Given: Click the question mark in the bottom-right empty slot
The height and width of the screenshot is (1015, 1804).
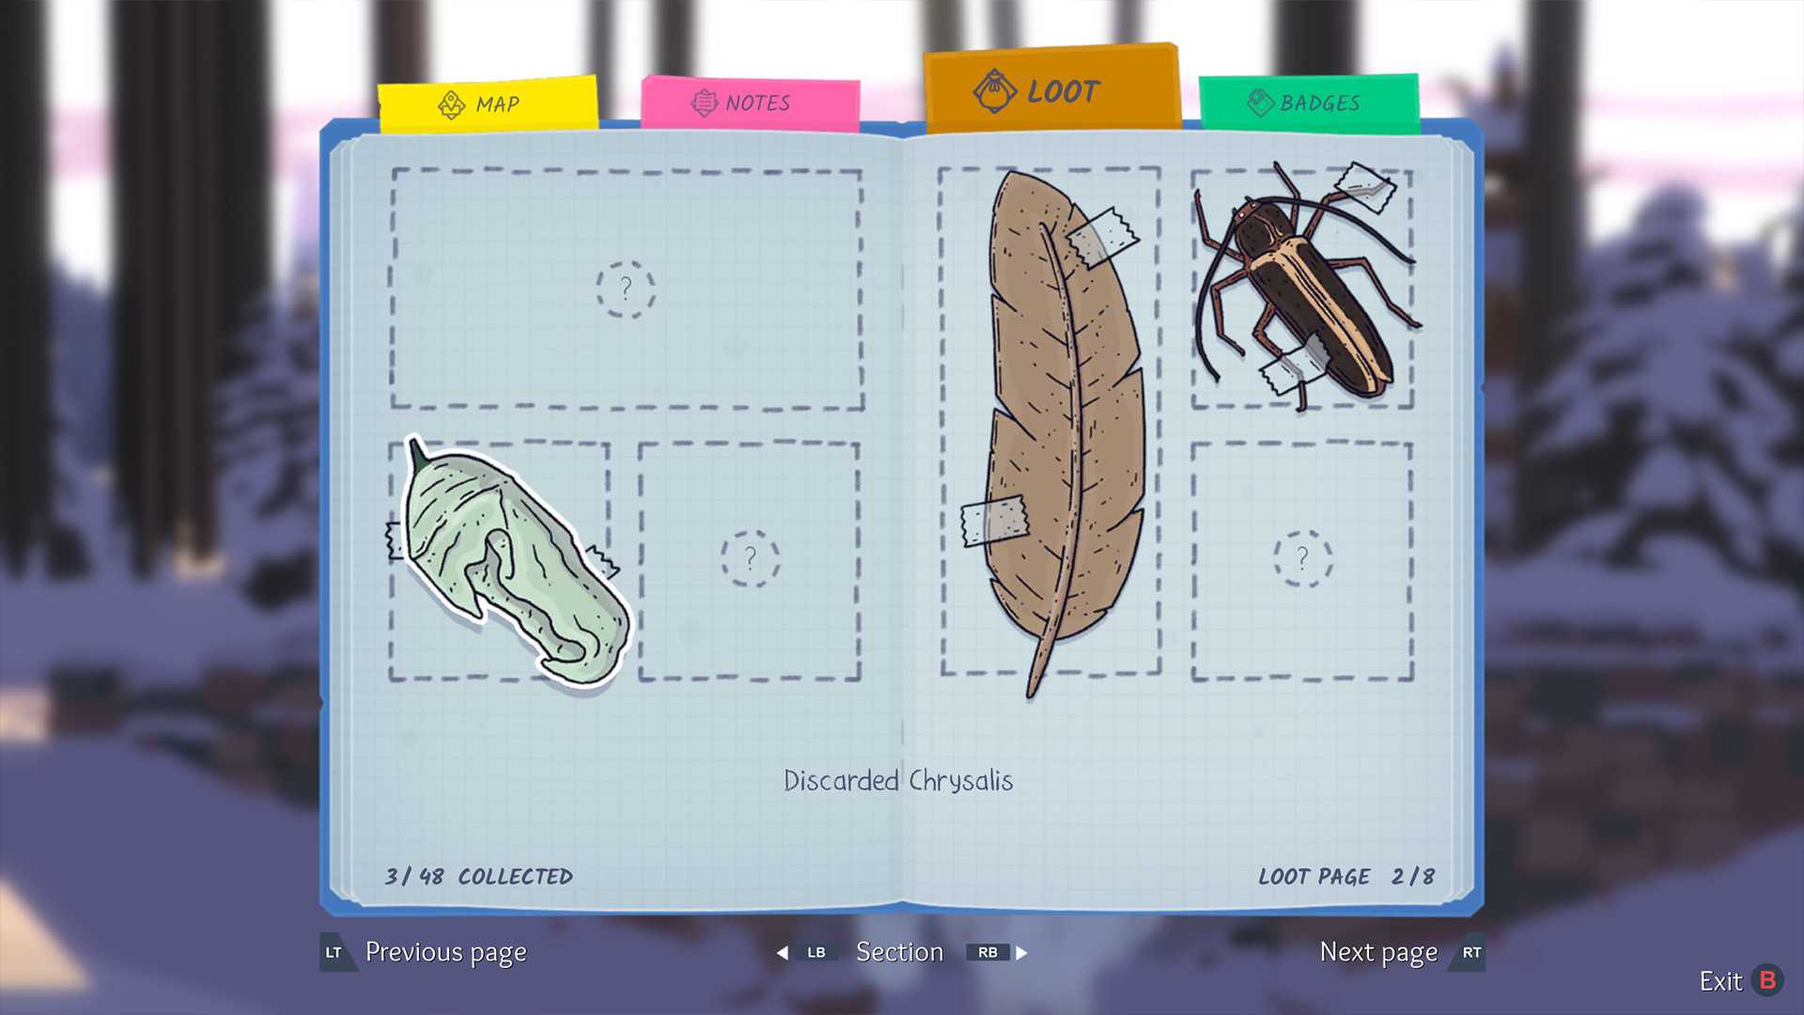Looking at the screenshot, I should (x=1301, y=556).
